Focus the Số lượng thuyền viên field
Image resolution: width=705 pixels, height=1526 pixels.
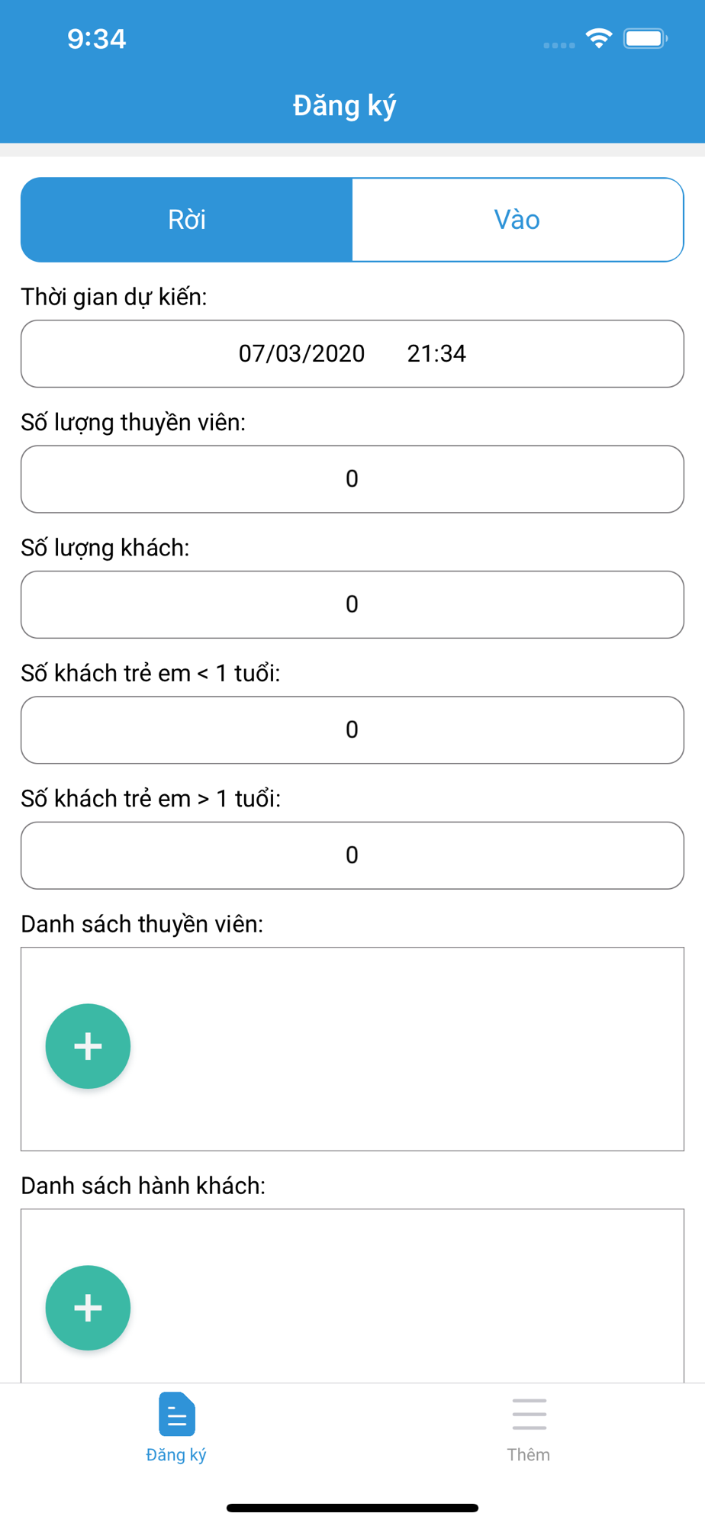[352, 479]
